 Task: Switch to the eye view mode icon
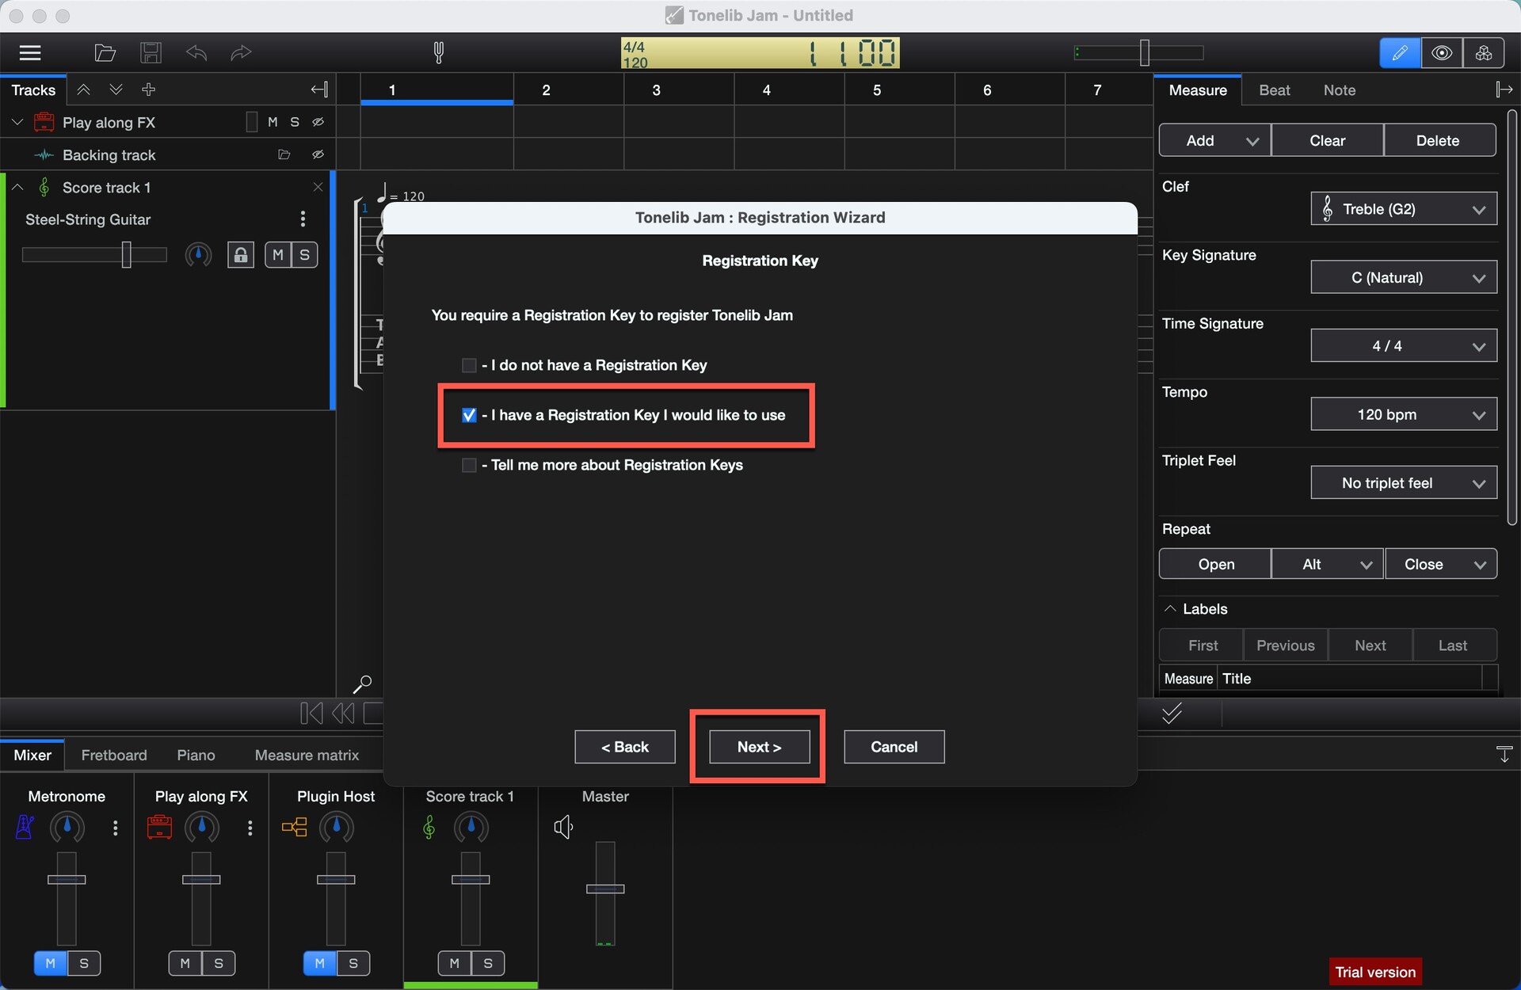click(x=1442, y=53)
